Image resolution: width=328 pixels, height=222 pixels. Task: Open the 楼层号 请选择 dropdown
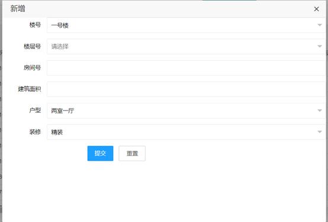pos(186,47)
